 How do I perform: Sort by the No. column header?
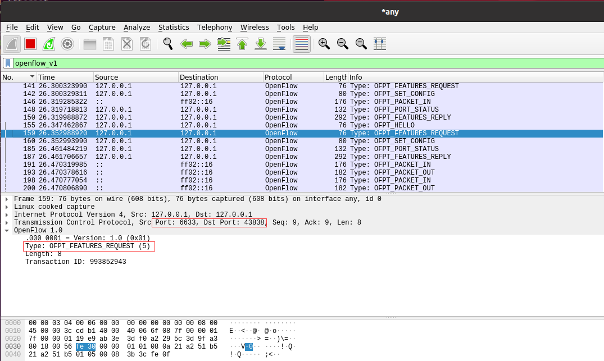point(19,77)
